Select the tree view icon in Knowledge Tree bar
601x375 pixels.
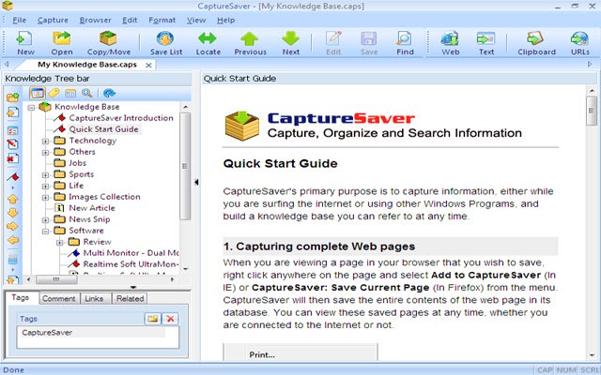(38, 93)
